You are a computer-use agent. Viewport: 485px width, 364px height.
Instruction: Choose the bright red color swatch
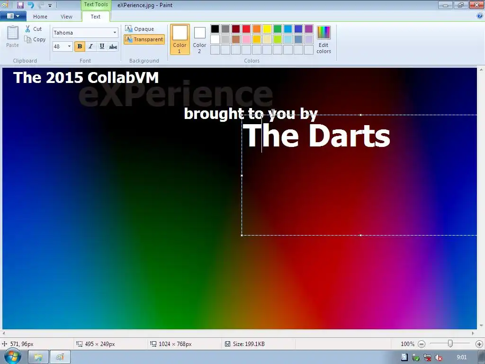246,29
